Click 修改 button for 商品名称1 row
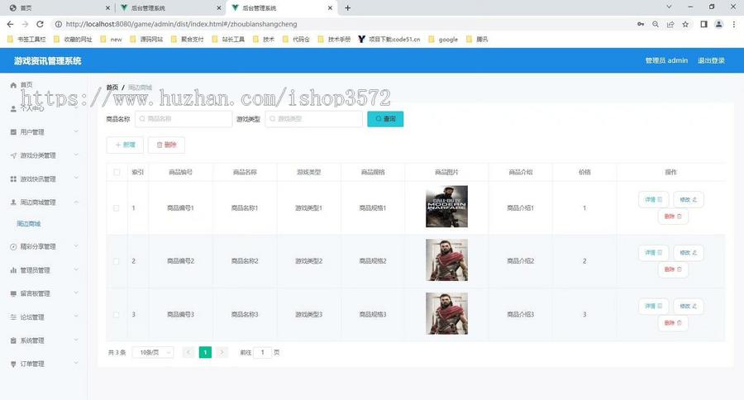The height and width of the screenshot is (400, 744). pos(688,200)
